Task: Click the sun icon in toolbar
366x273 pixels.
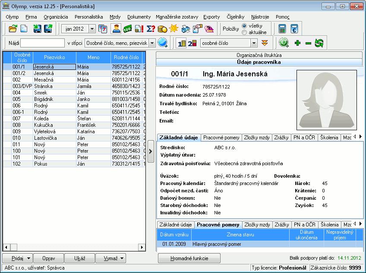Action: click(174, 29)
